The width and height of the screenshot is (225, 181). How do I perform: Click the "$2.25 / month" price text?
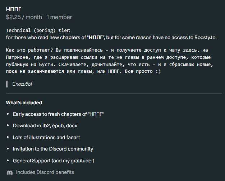(x=24, y=17)
